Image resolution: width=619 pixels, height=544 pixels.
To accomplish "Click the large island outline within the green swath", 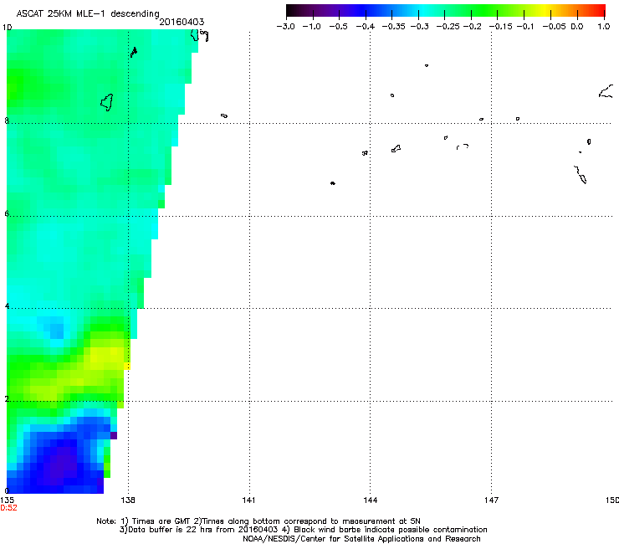I will [107, 102].
